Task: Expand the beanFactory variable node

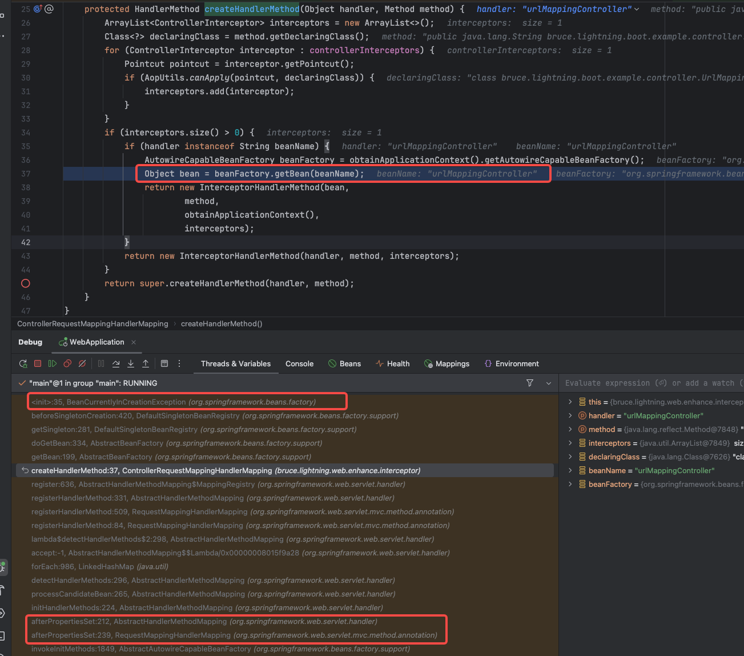Action: point(570,484)
